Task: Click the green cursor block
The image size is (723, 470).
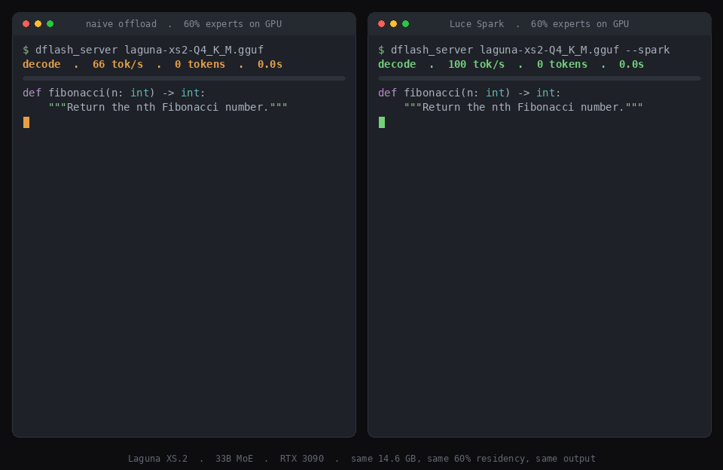Action: click(382, 122)
